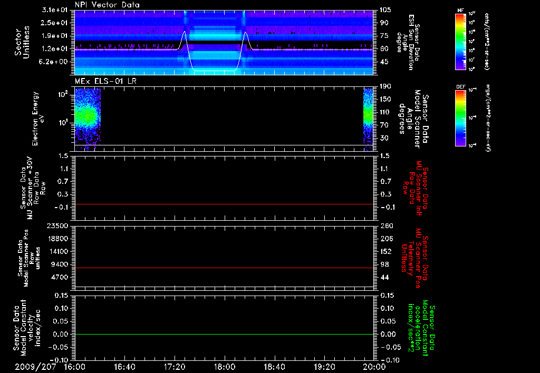Click the 18:00 time tick label
This screenshot has width=540, height=373.
point(225,367)
